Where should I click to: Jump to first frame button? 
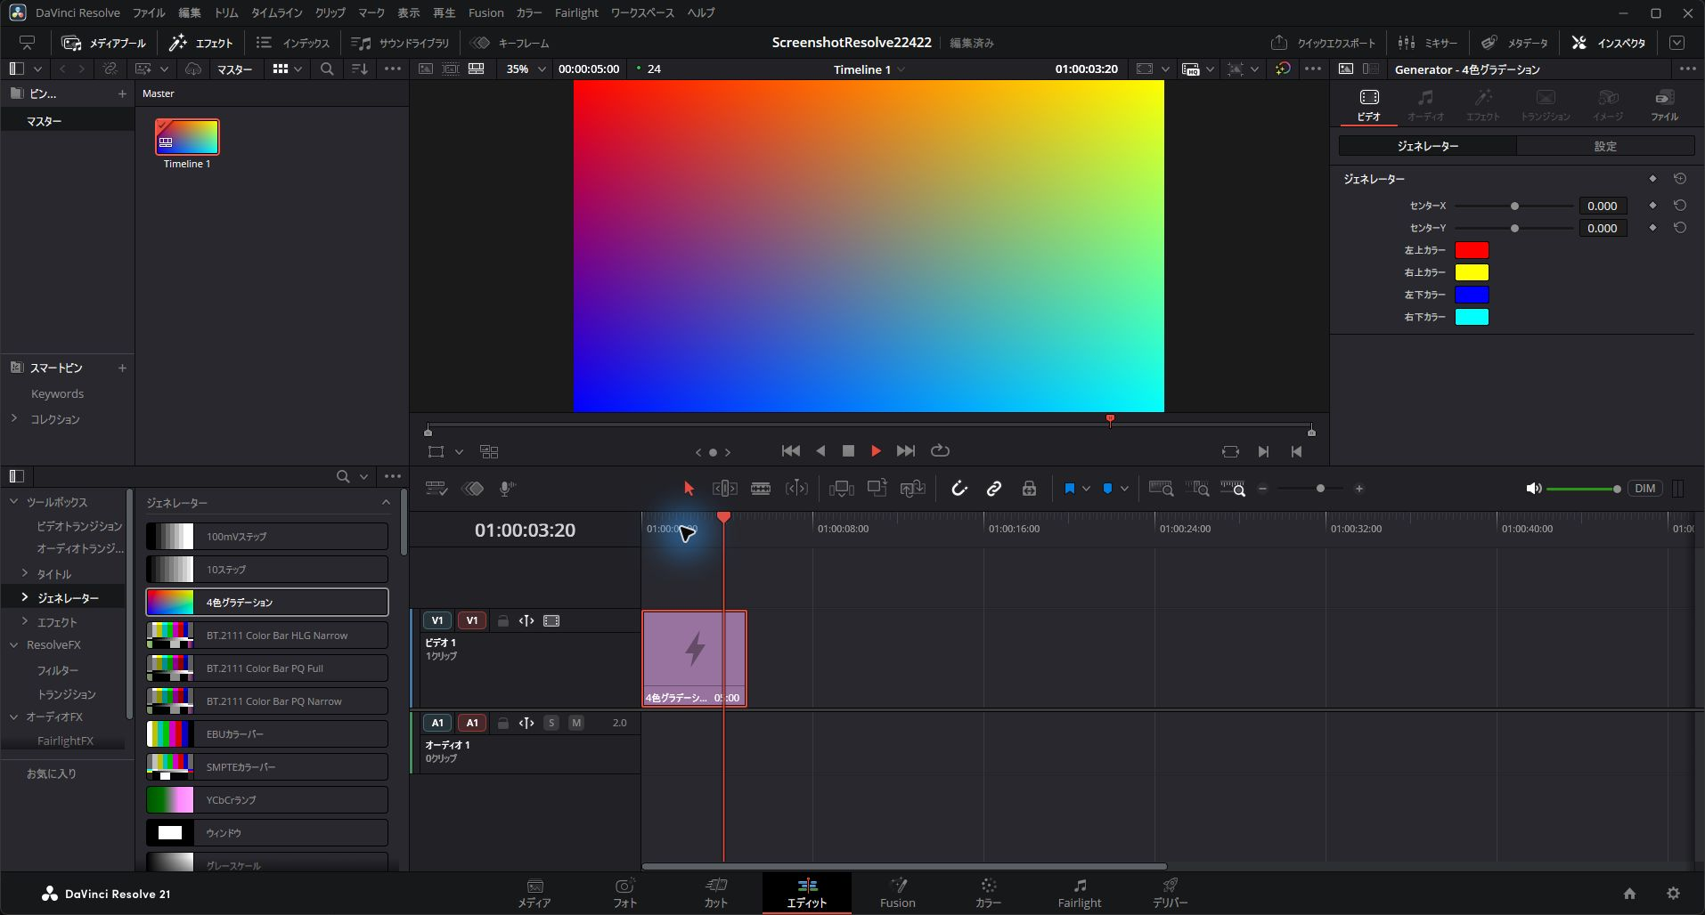click(x=790, y=451)
